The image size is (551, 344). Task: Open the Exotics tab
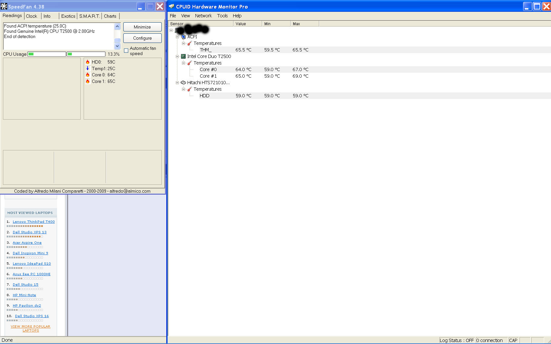[68, 16]
